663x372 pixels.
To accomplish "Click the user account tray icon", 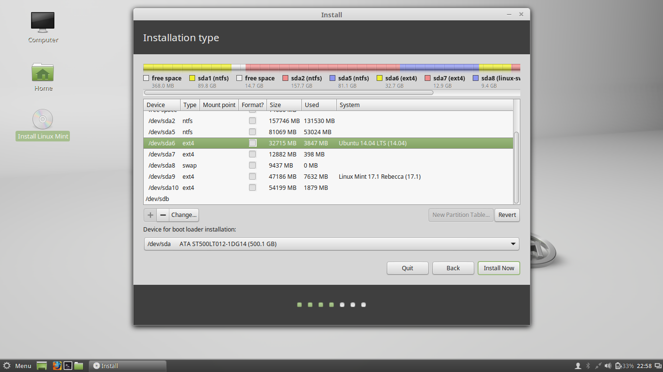I will coord(579,366).
